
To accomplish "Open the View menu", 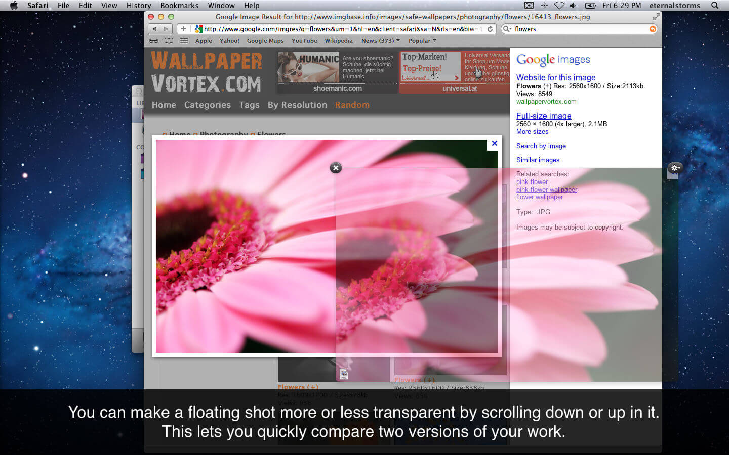I will point(109,6).
